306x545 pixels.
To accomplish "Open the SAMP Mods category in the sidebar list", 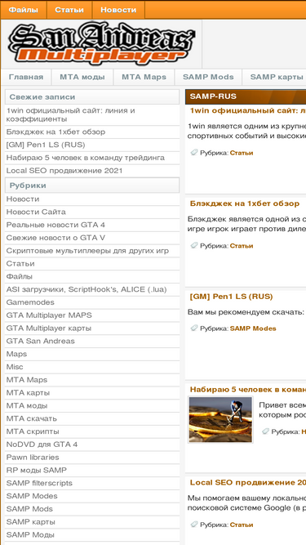I will 29,509.
